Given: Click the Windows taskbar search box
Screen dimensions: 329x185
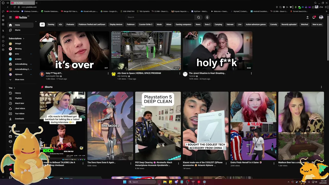Looking at the screenshot, I should [142, 182].
